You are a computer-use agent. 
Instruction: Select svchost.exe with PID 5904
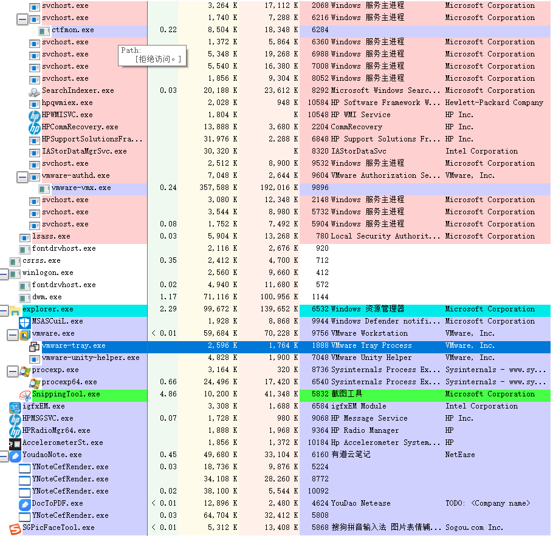point(275,224)
